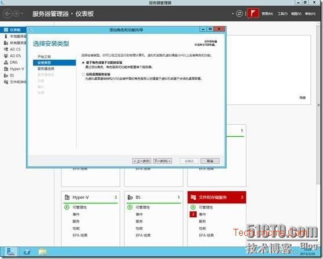This screenshot has width=323, height=259.
Task: Open 服务 in the Hyper-V tile
Action: point(76,221)
